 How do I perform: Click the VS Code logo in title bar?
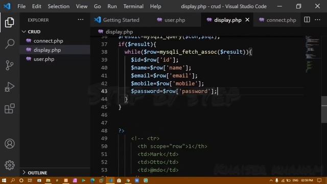pyautogui.click(x=7, y=6)
